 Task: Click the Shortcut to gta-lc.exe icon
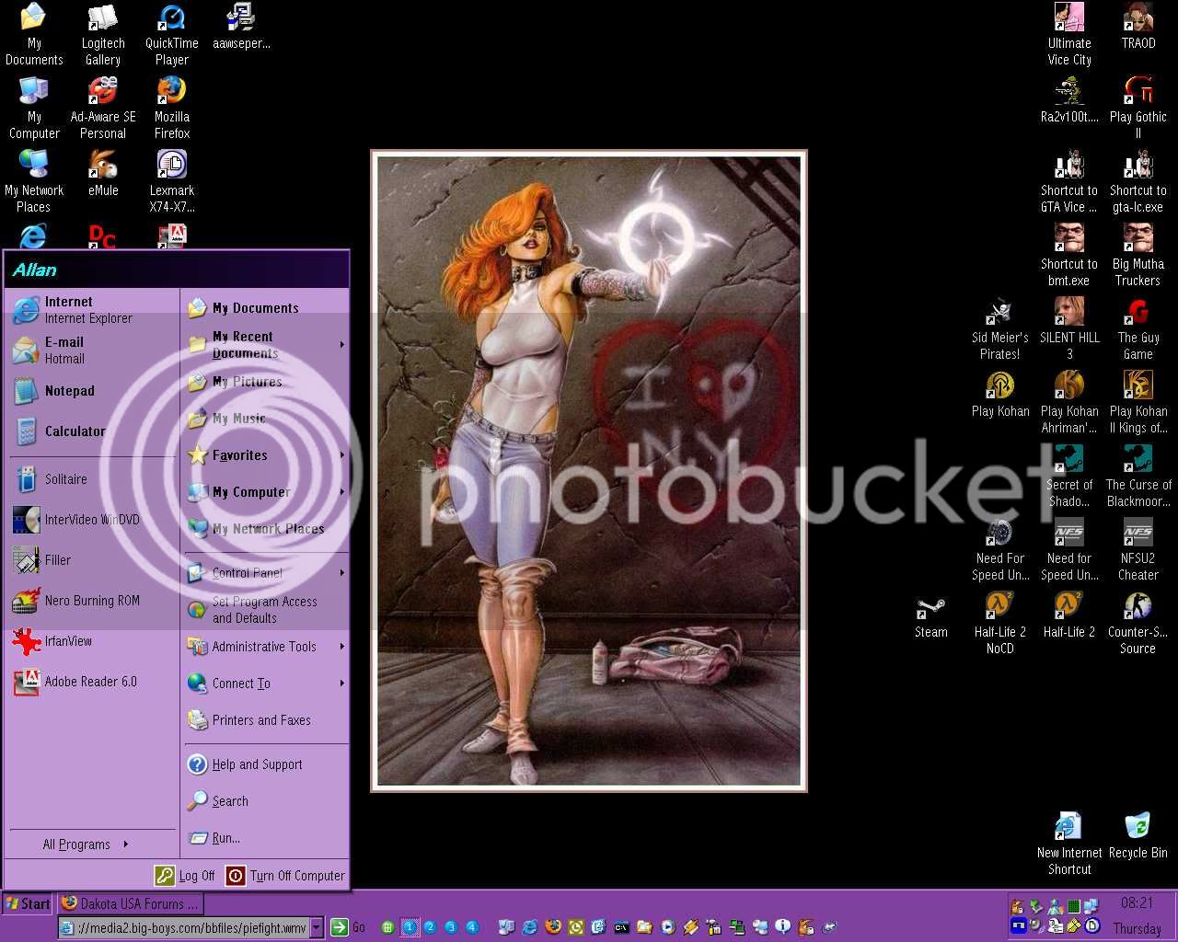[x=1138, y=182]
